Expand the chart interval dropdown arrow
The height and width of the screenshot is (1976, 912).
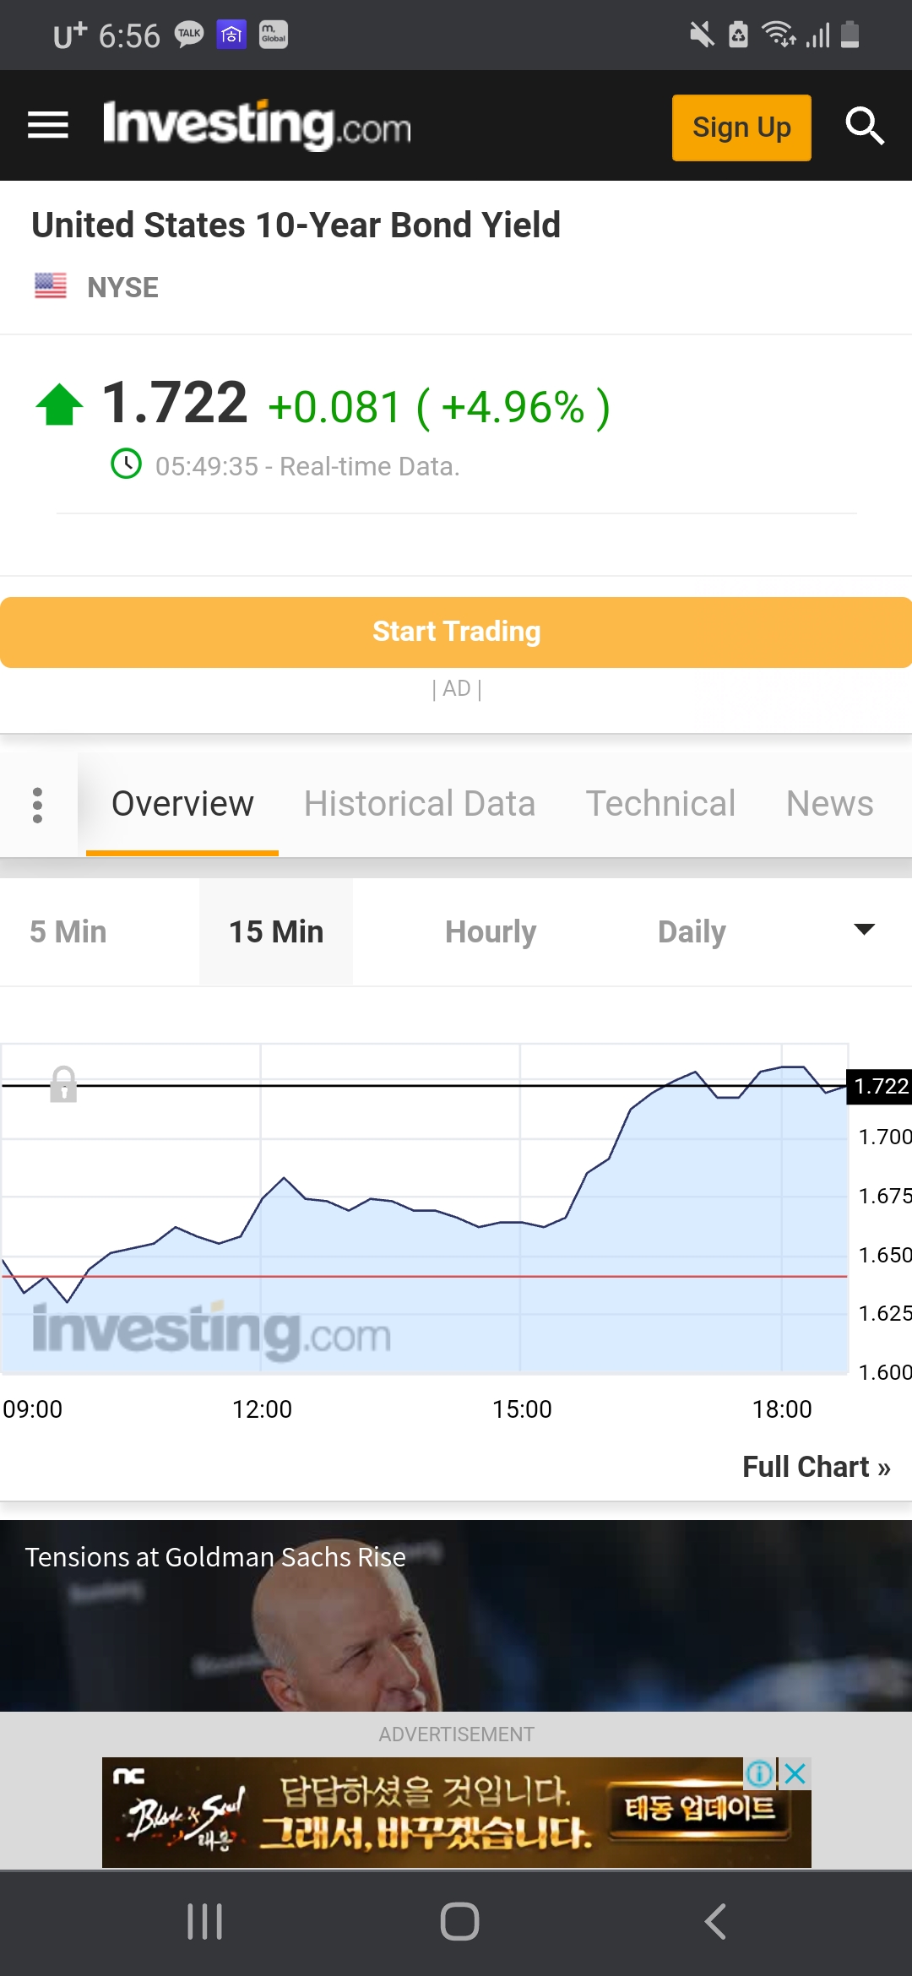pyautogui.click(x=864, y=930)
